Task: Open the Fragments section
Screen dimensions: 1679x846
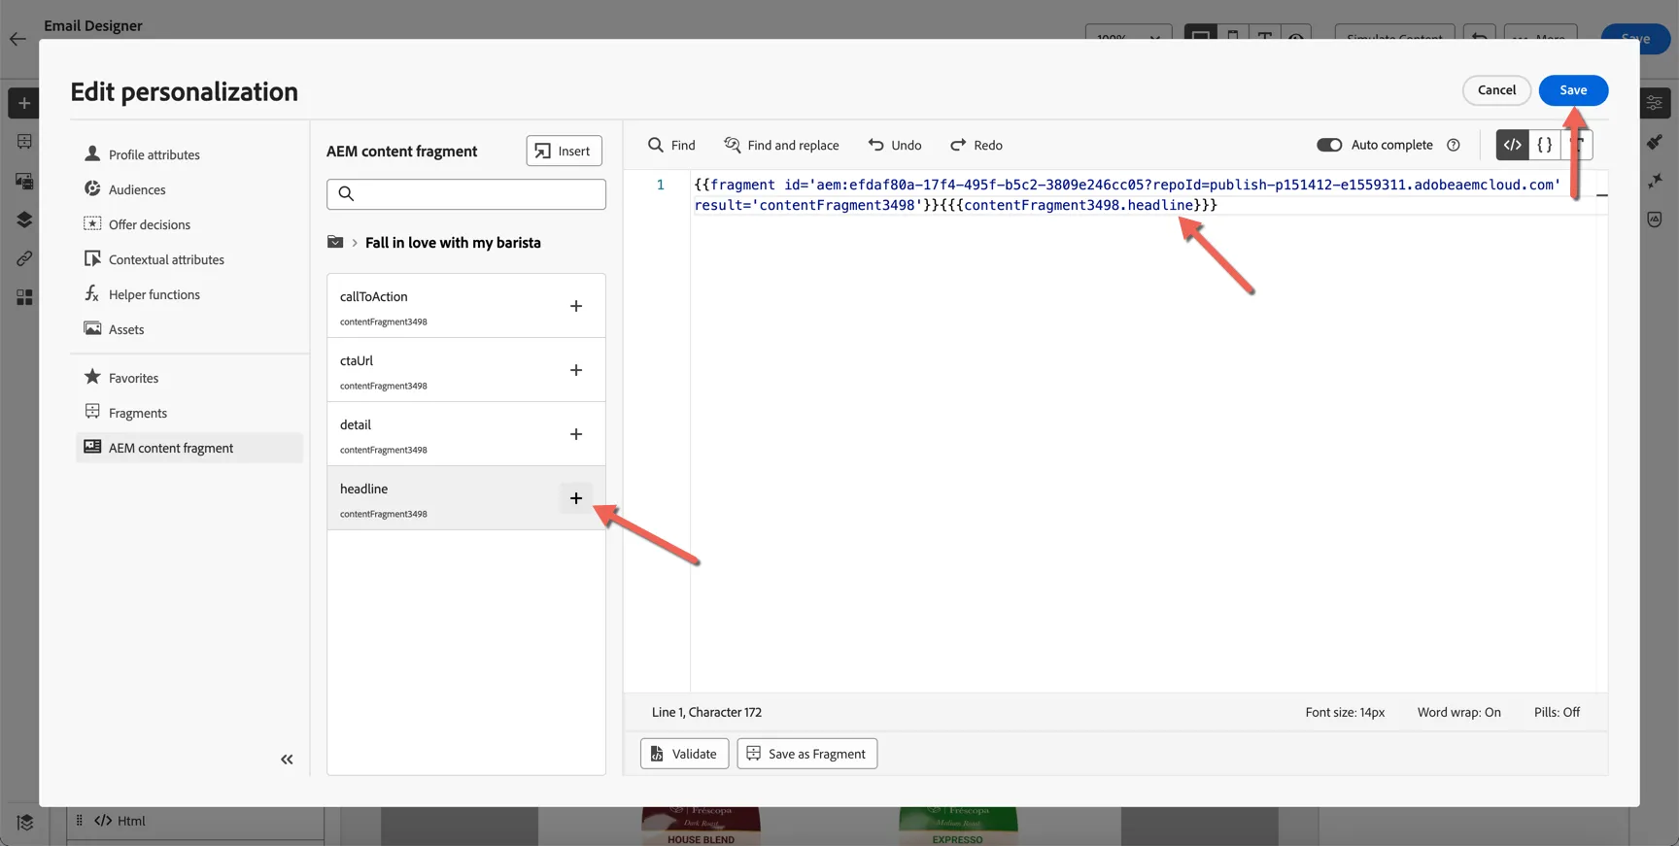Action: click(x=189, y=413)
